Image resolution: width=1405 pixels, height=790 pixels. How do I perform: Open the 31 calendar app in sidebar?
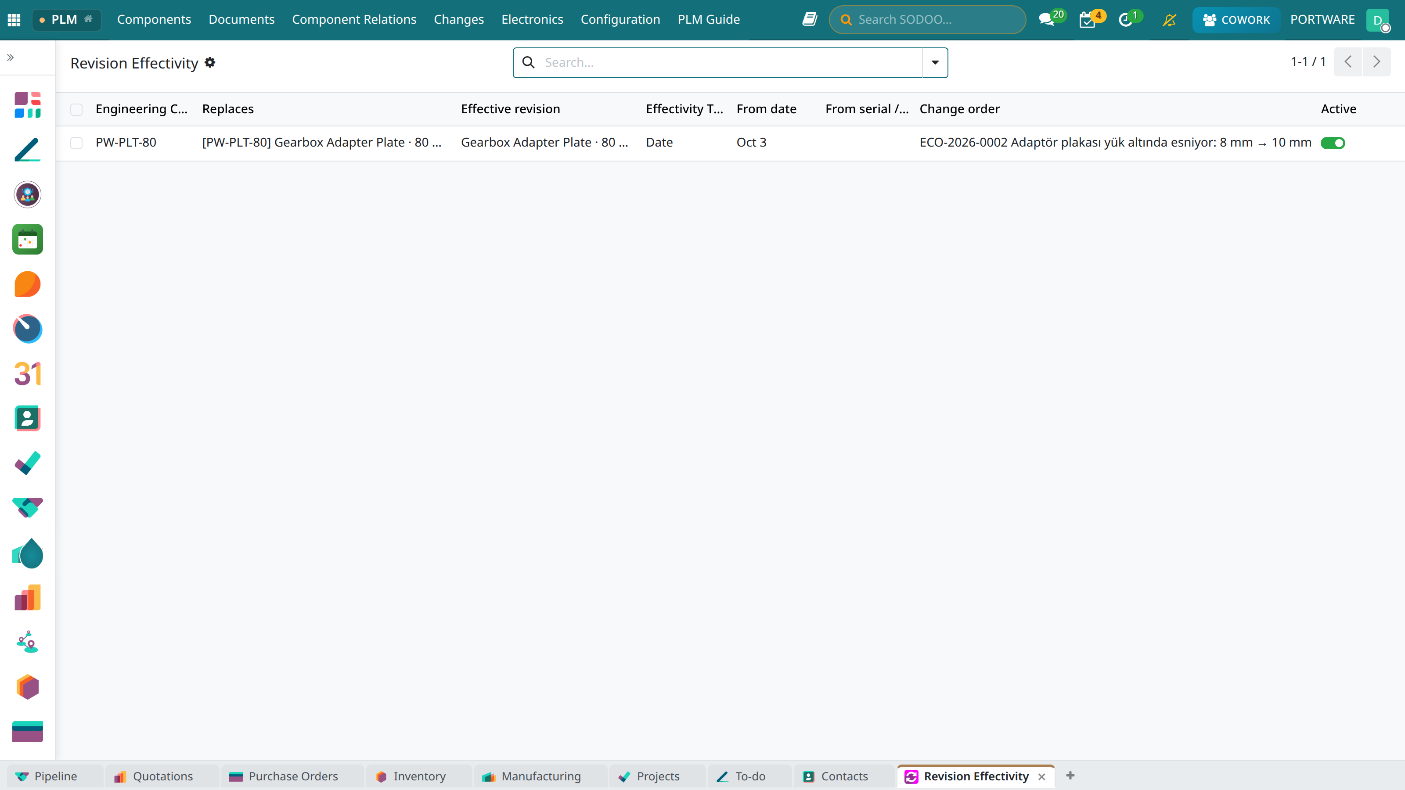28,374
